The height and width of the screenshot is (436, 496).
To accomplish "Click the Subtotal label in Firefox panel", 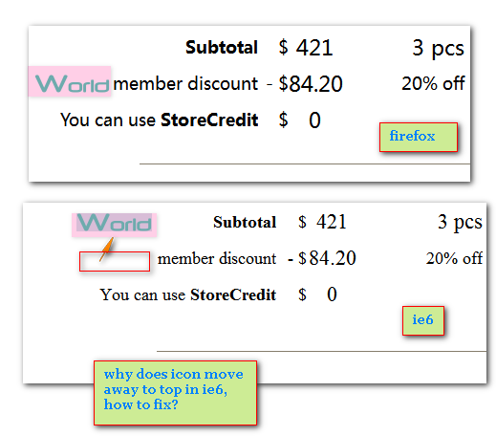I will 222,48.
